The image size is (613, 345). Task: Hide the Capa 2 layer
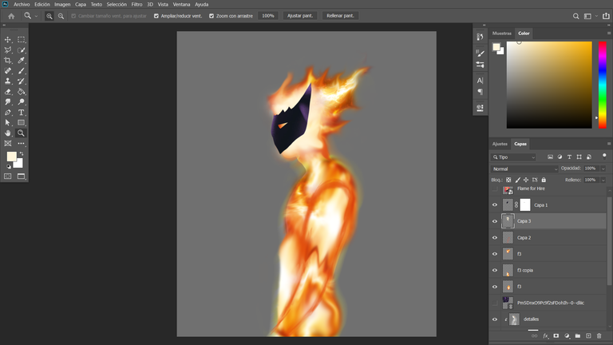click(x=495, y=238)
